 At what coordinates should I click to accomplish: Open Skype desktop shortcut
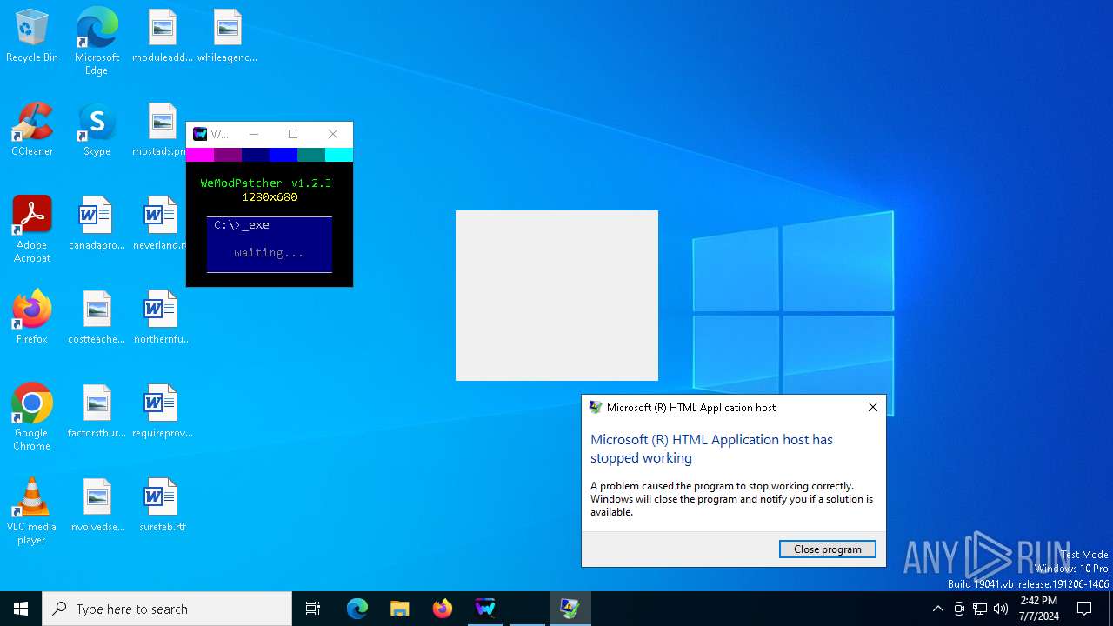pyautogui.click(x=97, y=130)
